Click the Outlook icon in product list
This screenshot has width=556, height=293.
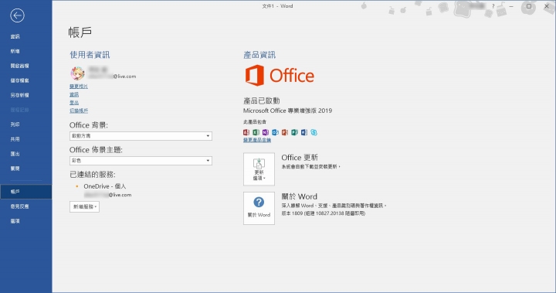pyautogui.click(x=275, y=132)
